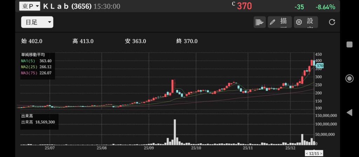Click the 12/15 date cursor label

click(x=314, y=153)
